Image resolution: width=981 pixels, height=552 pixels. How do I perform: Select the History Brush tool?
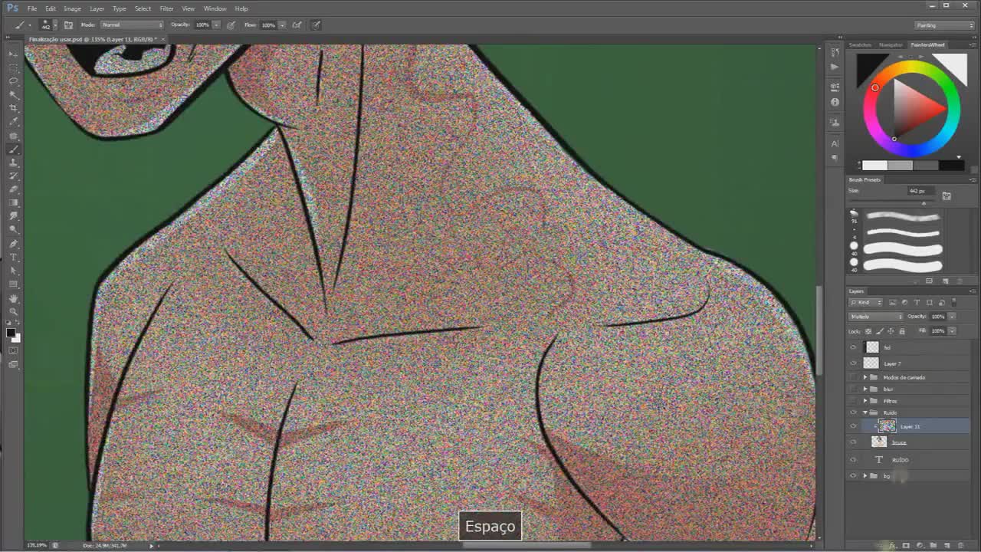[14, 176]
